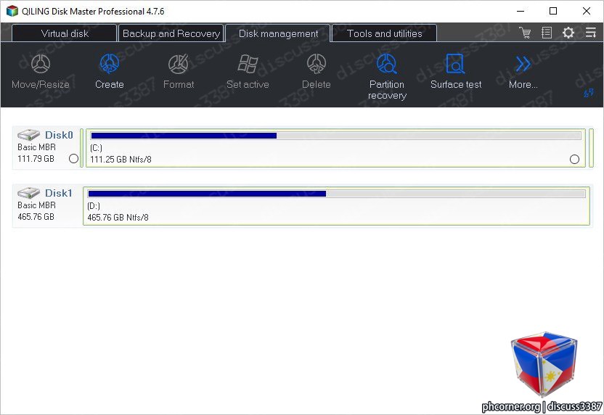Click the D: partition usage bar
Screen dimensions: 604x415
337,194
